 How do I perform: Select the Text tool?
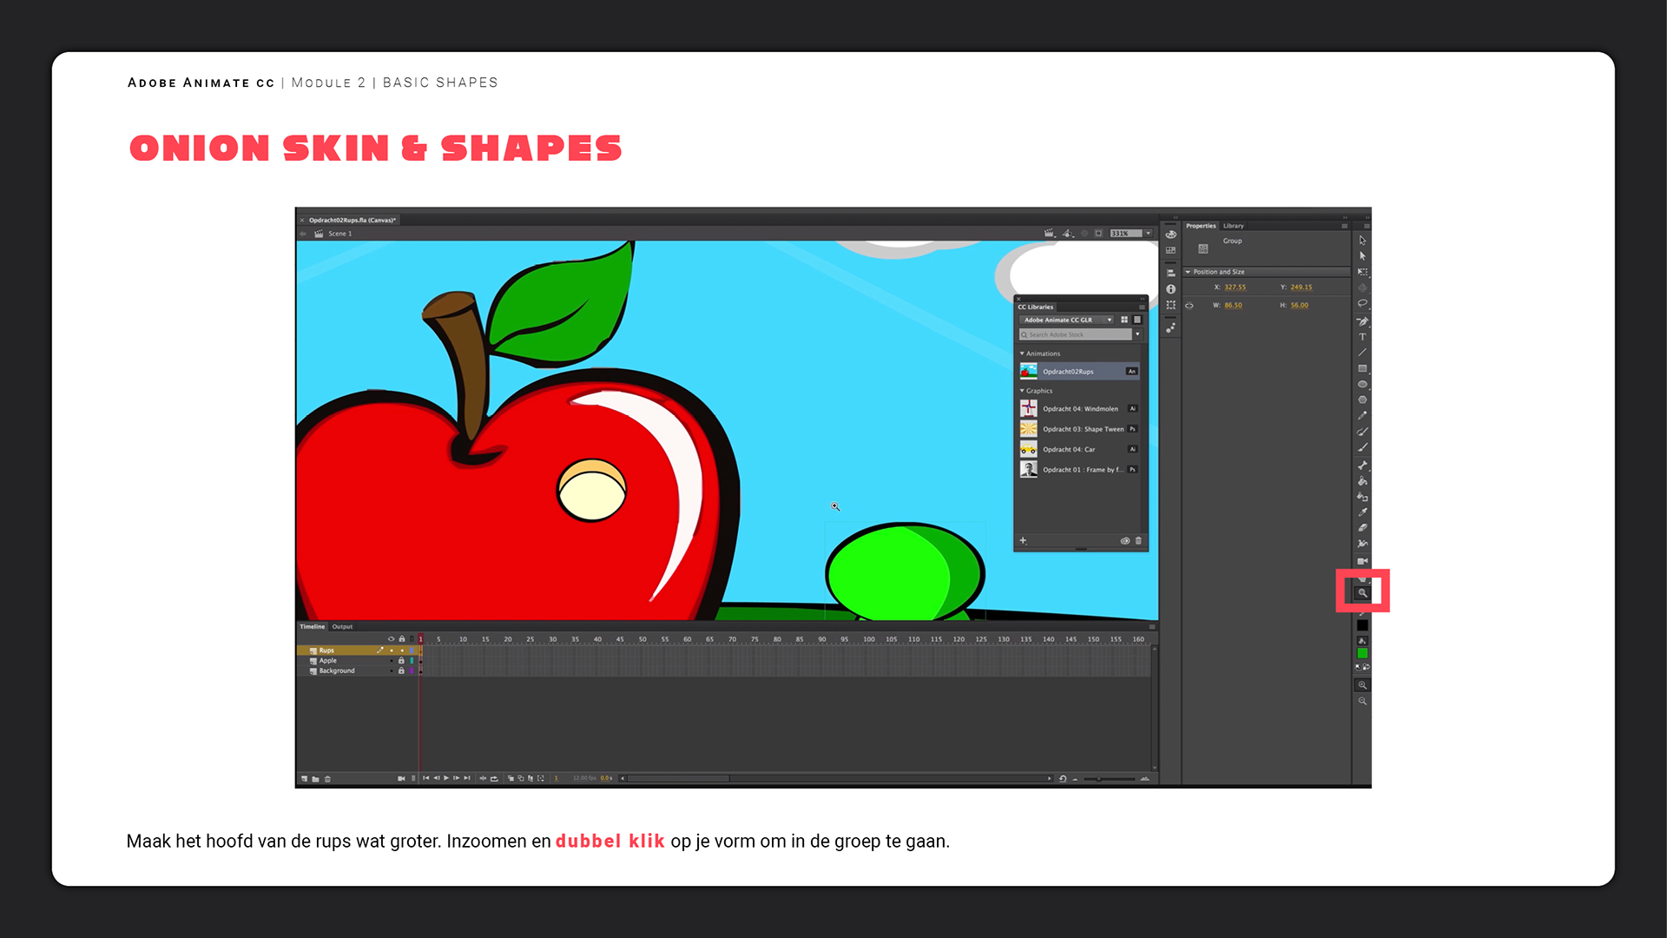coord(1362,337)
